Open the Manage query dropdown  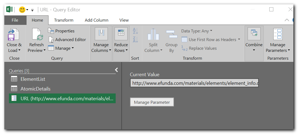coord(61,48)
